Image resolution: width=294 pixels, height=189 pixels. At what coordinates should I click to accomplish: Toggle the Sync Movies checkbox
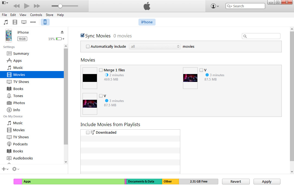pos(82,36)
